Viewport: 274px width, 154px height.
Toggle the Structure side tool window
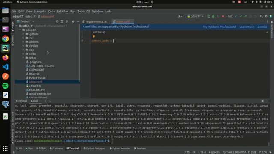point(12,118)
